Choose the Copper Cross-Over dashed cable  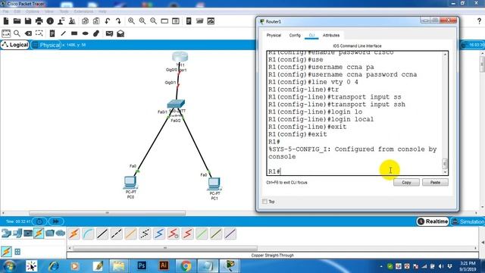[117, 234]
